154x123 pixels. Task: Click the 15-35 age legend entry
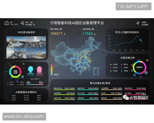pyautogui.click(x=21, y=82)
